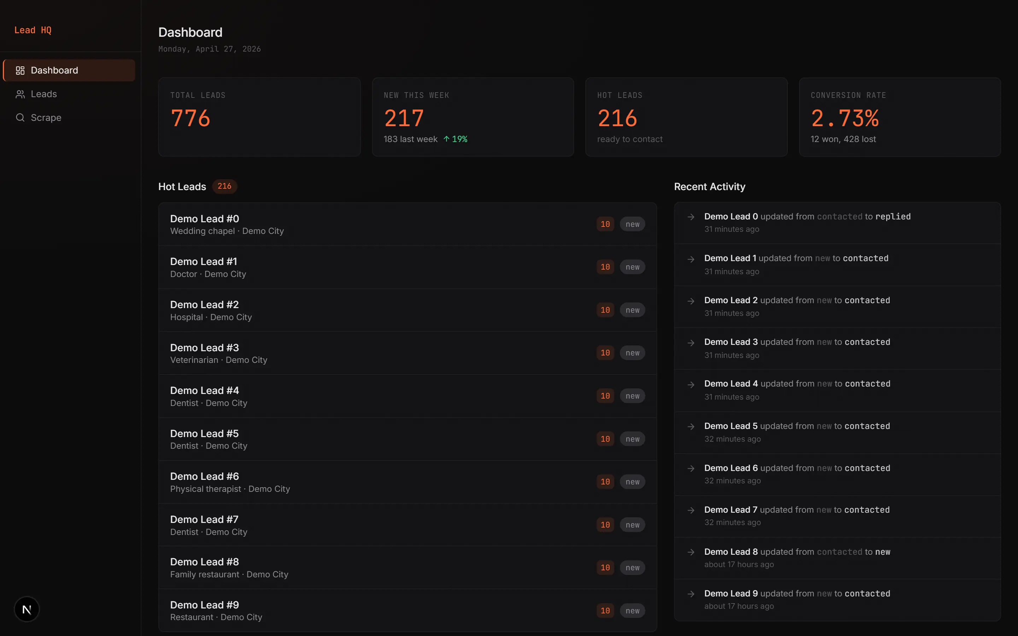
Task: Click arrow icon beside Demo Lead 9 activity
Action: (x=691, y=594)
